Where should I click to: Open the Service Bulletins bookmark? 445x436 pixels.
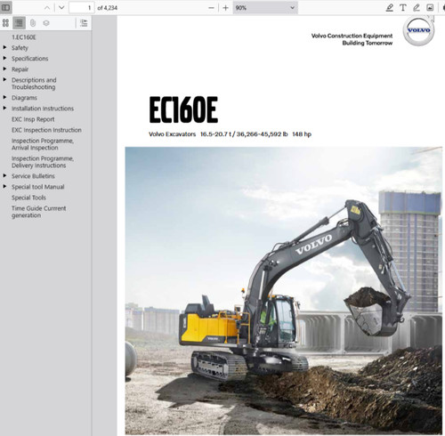pos(33,176)
